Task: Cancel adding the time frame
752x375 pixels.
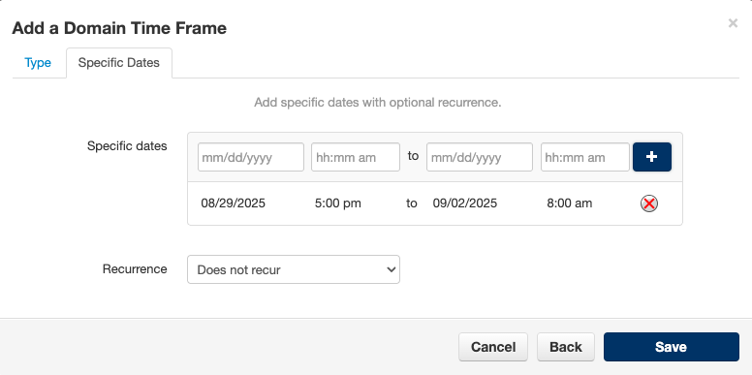Action: [493, 347]
